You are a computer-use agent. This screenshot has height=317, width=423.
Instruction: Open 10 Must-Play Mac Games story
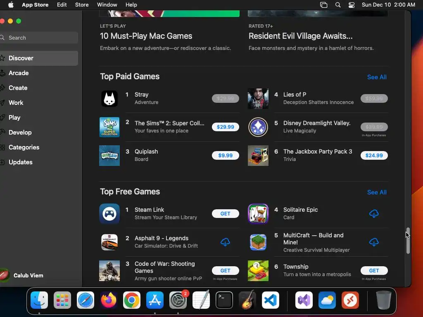tap(146, 36)
